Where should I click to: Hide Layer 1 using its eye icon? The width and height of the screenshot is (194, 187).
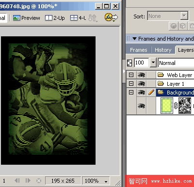coord(141,84)
